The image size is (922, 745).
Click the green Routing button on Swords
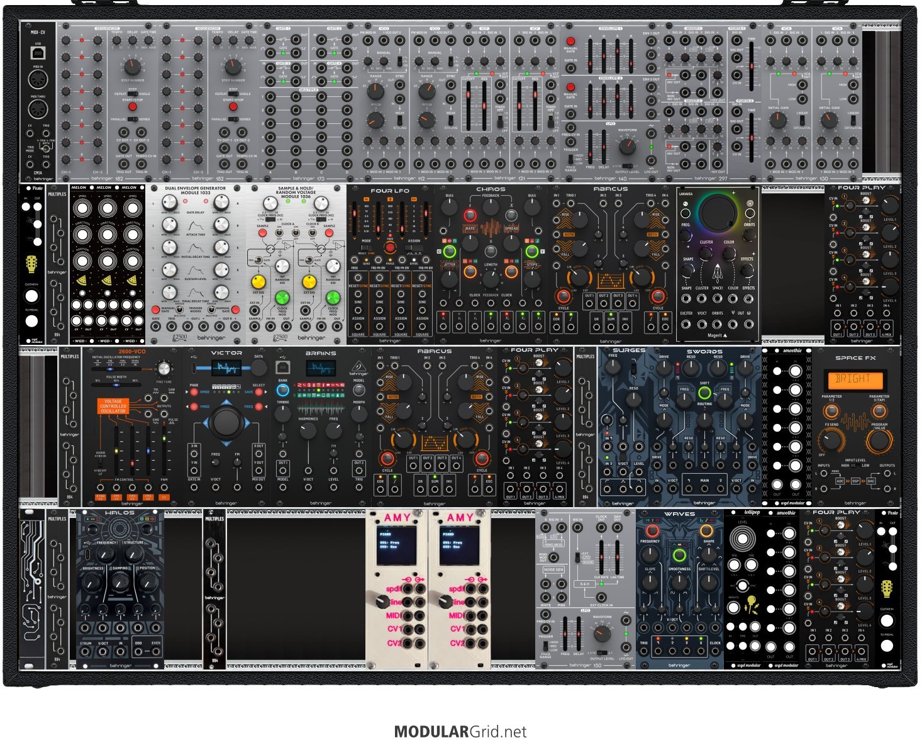pyautogui.click(x=704, y=393)
